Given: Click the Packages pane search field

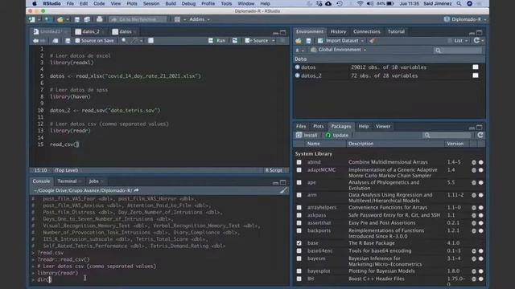Looking at the screenshot, I should [446, 135].
